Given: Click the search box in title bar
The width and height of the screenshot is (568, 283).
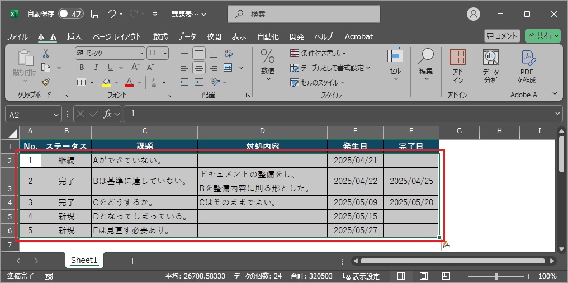Looking at the screenshot, I should 304,13.
